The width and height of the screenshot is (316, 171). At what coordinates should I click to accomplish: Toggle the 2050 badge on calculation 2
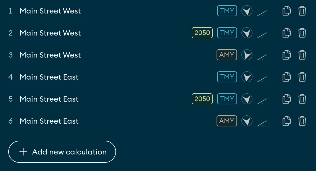pyautogui.click(x=202, y=33)
